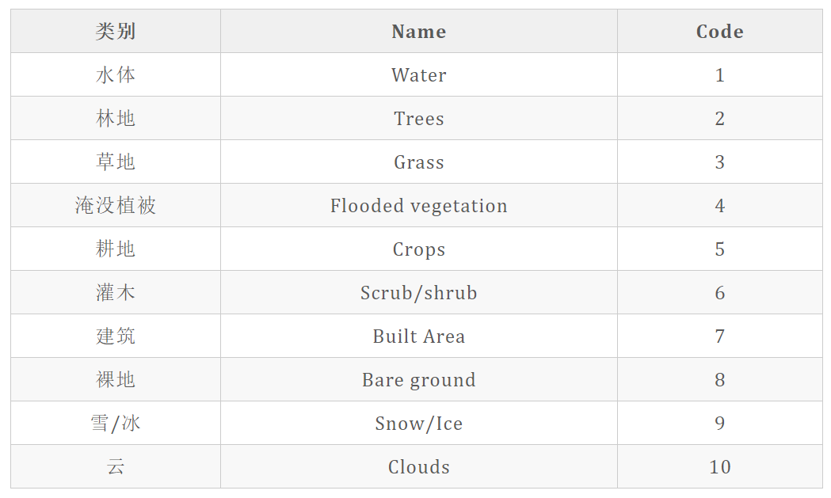Click the "水体" category cell
The width and height of the screenshot is (831, 498).
point(116,75)
